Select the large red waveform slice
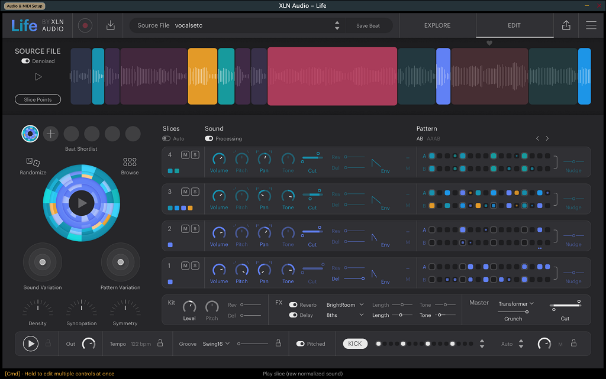The width and height of the screenshot is (606, 379). [333, 76]
